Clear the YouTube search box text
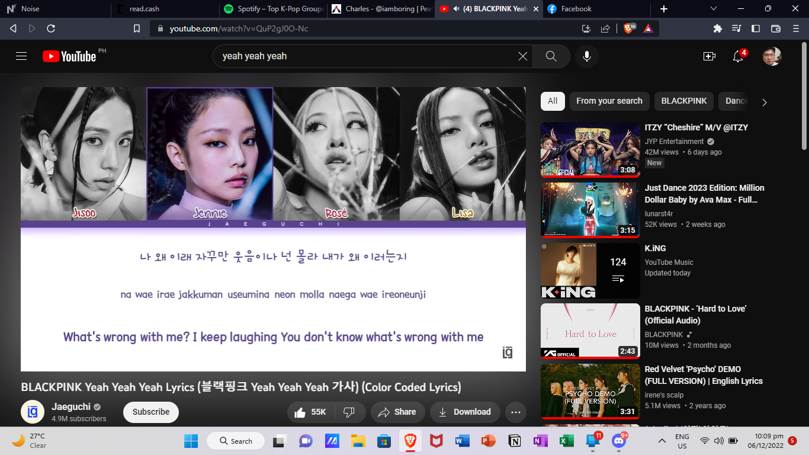The width and height of the screenshot is (809, 455). coord(523,56)
